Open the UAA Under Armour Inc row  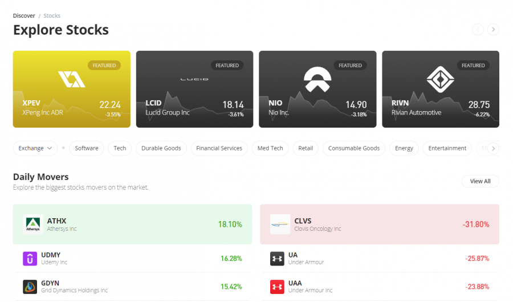(x=380, y=287)
